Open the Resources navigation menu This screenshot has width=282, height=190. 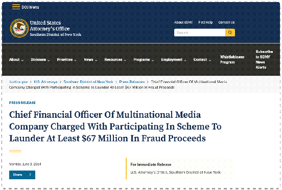[x=115, y=60]
